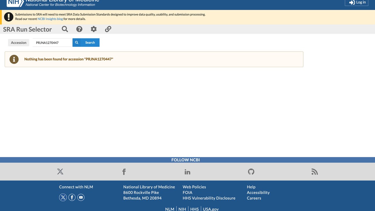The height and width of the screenshot is (211, 375).
Task: Click the "Nothing has been found" message text
Action: tap(69, 59)
